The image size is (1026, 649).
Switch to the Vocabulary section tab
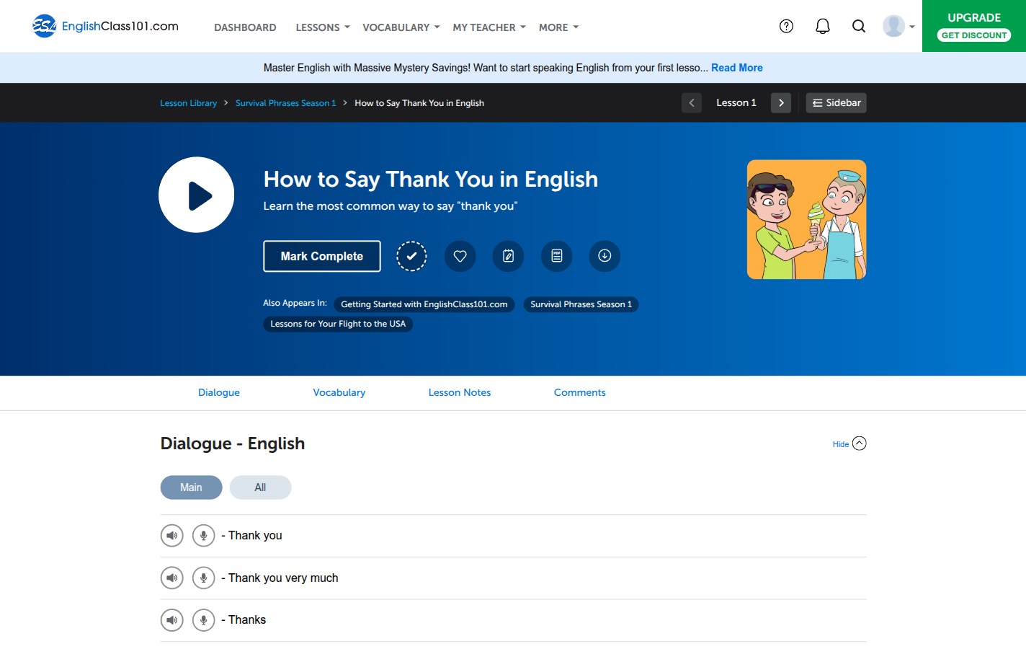coord(339,392)
